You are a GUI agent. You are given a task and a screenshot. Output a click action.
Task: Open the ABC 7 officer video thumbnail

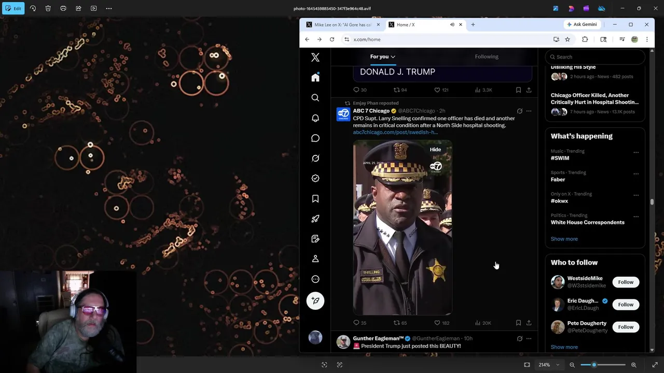(403, 227)
